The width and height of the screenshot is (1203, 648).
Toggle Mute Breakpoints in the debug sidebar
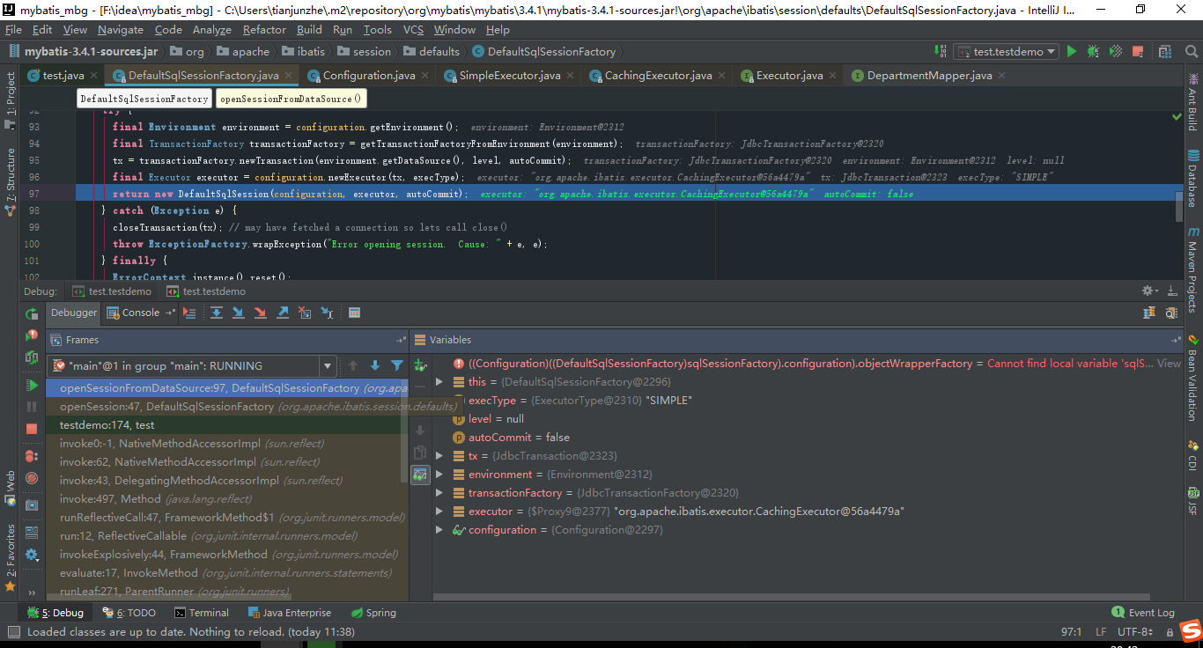point(32,475)
